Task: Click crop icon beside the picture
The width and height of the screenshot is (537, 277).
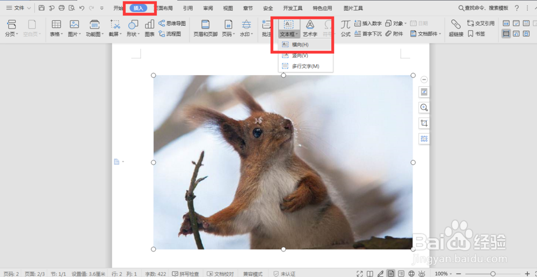Action: [x=424, y=123]
